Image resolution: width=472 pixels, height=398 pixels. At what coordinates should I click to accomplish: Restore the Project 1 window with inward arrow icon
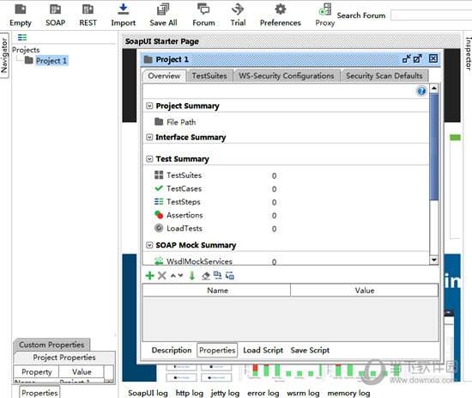coord(407,58)
